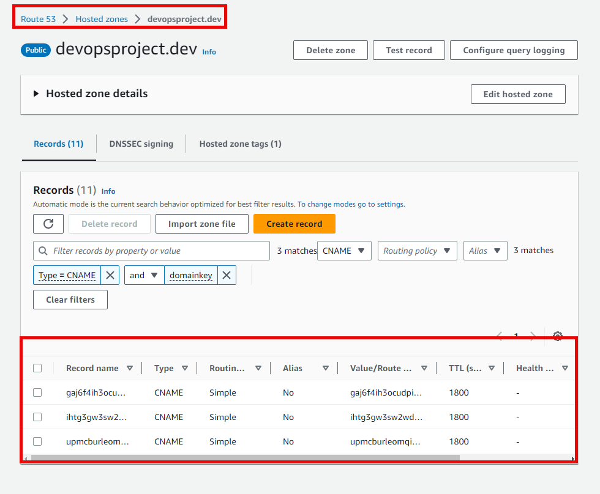600x494 pixels.
Task: Click the Delete zone button
Action: 331,50
